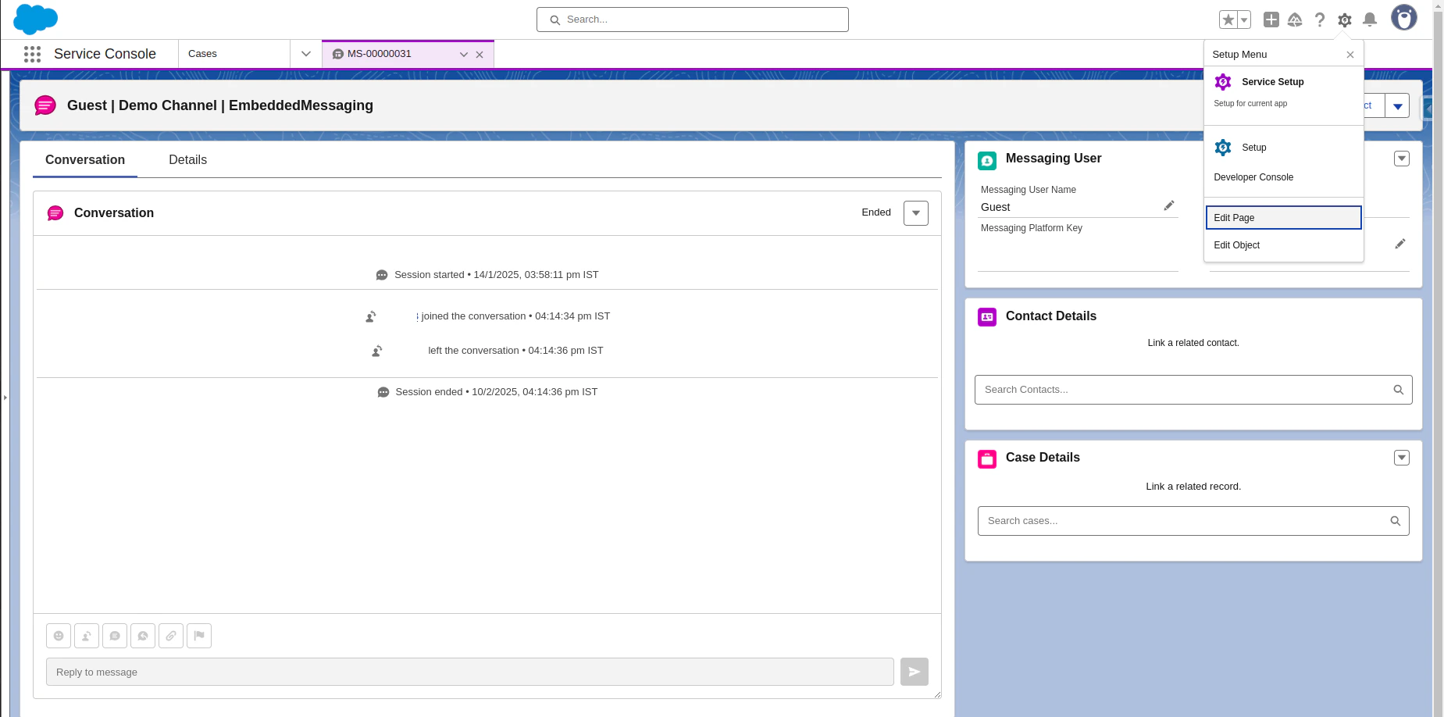Image resolution: width=1444 pixels, height=717 pixels.
Task: Open the Conversation status dropdown next to Ended
Action: pyautogui.click(x=915, y=212)
